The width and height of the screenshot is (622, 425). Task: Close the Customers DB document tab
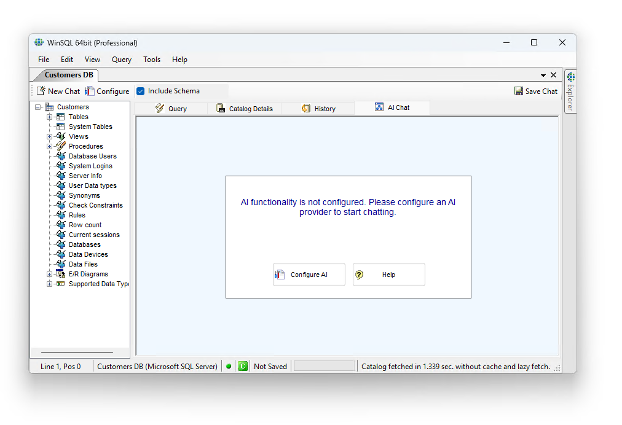553,75
